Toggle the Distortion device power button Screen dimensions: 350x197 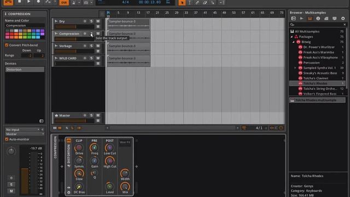68,141
